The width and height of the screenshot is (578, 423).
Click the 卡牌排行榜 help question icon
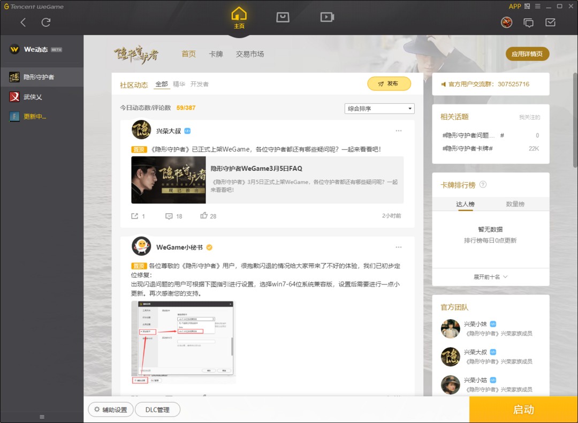[x=483, y=185]
